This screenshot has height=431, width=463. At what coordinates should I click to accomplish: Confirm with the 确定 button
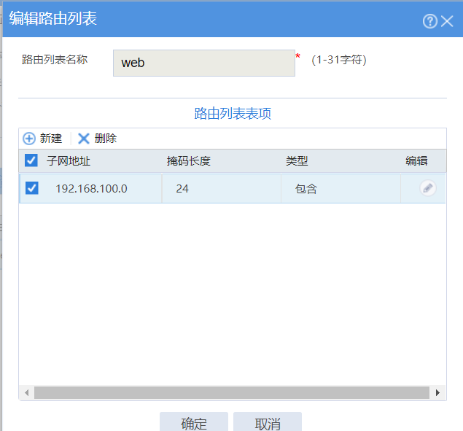pyautogui.click(x=194, y=422)
